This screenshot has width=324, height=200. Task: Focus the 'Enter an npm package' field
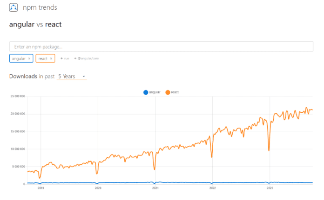[x=161, y=46]
